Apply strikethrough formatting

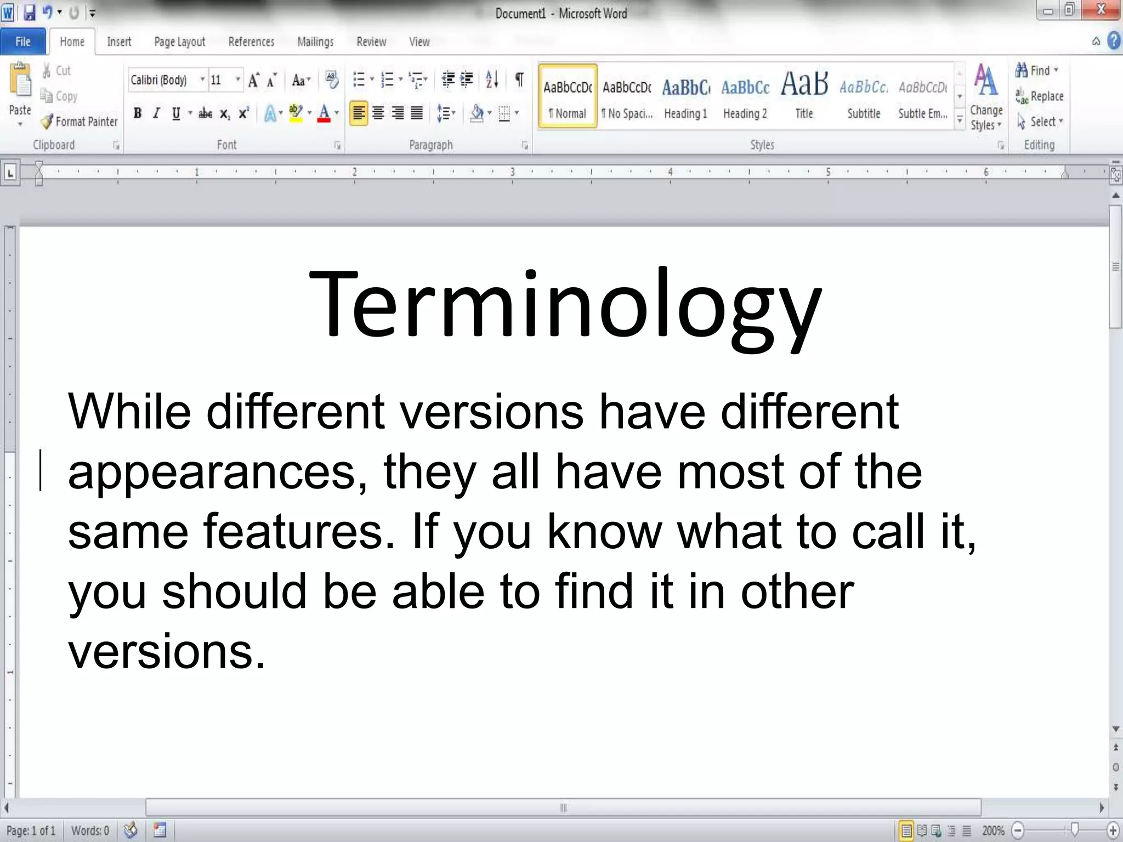pos(205,113)
